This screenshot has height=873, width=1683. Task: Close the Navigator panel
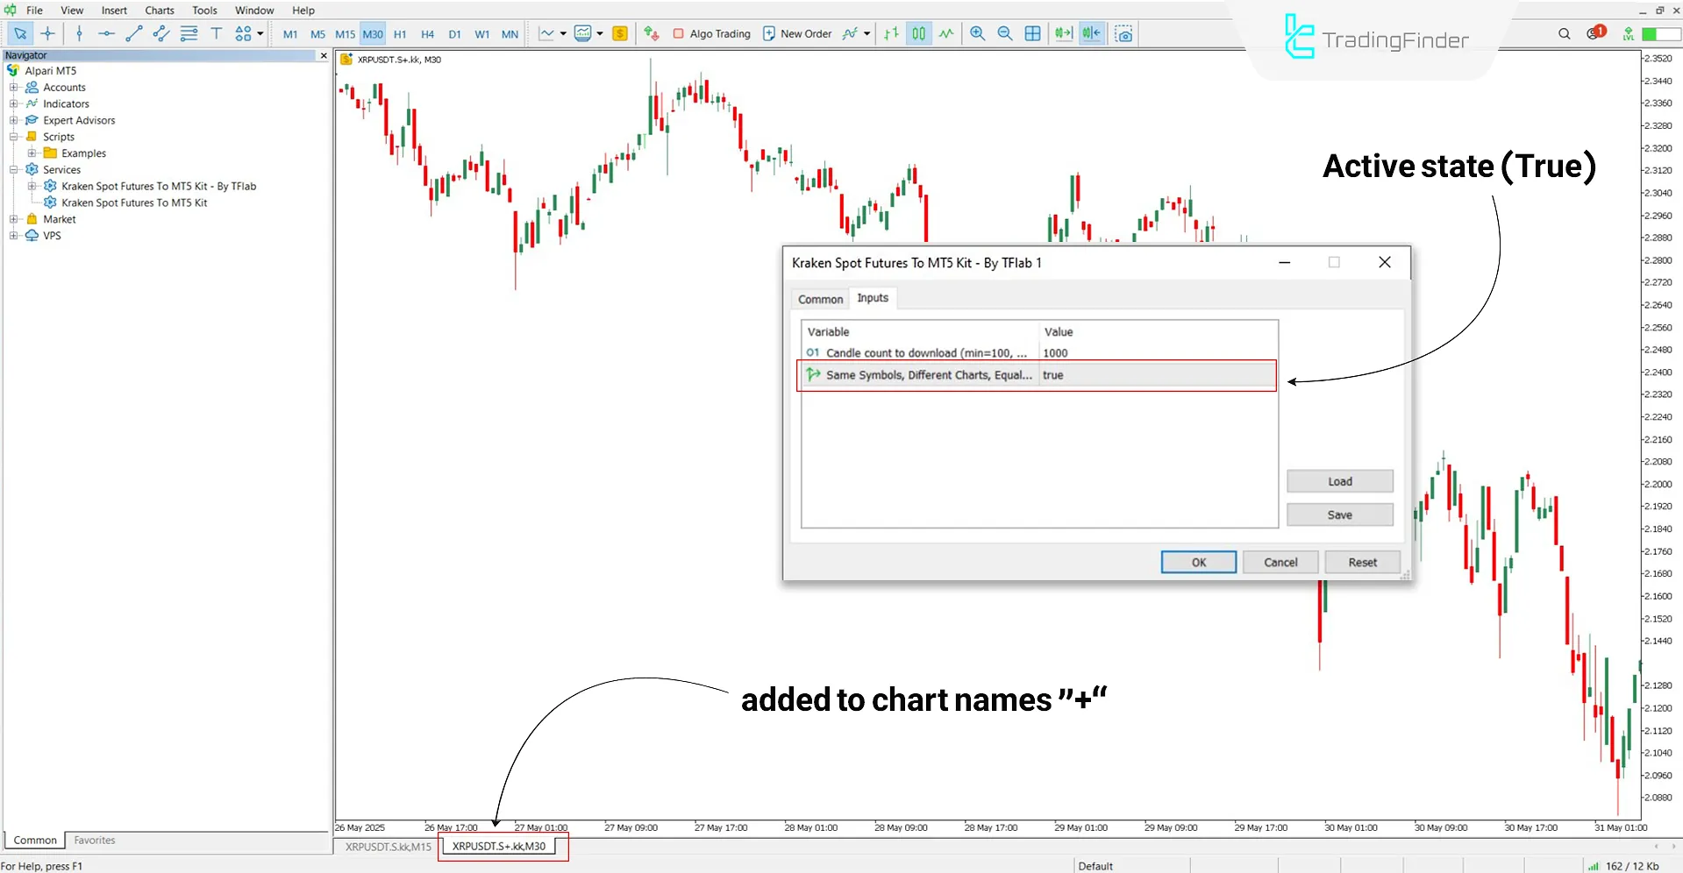click(324, 55)
